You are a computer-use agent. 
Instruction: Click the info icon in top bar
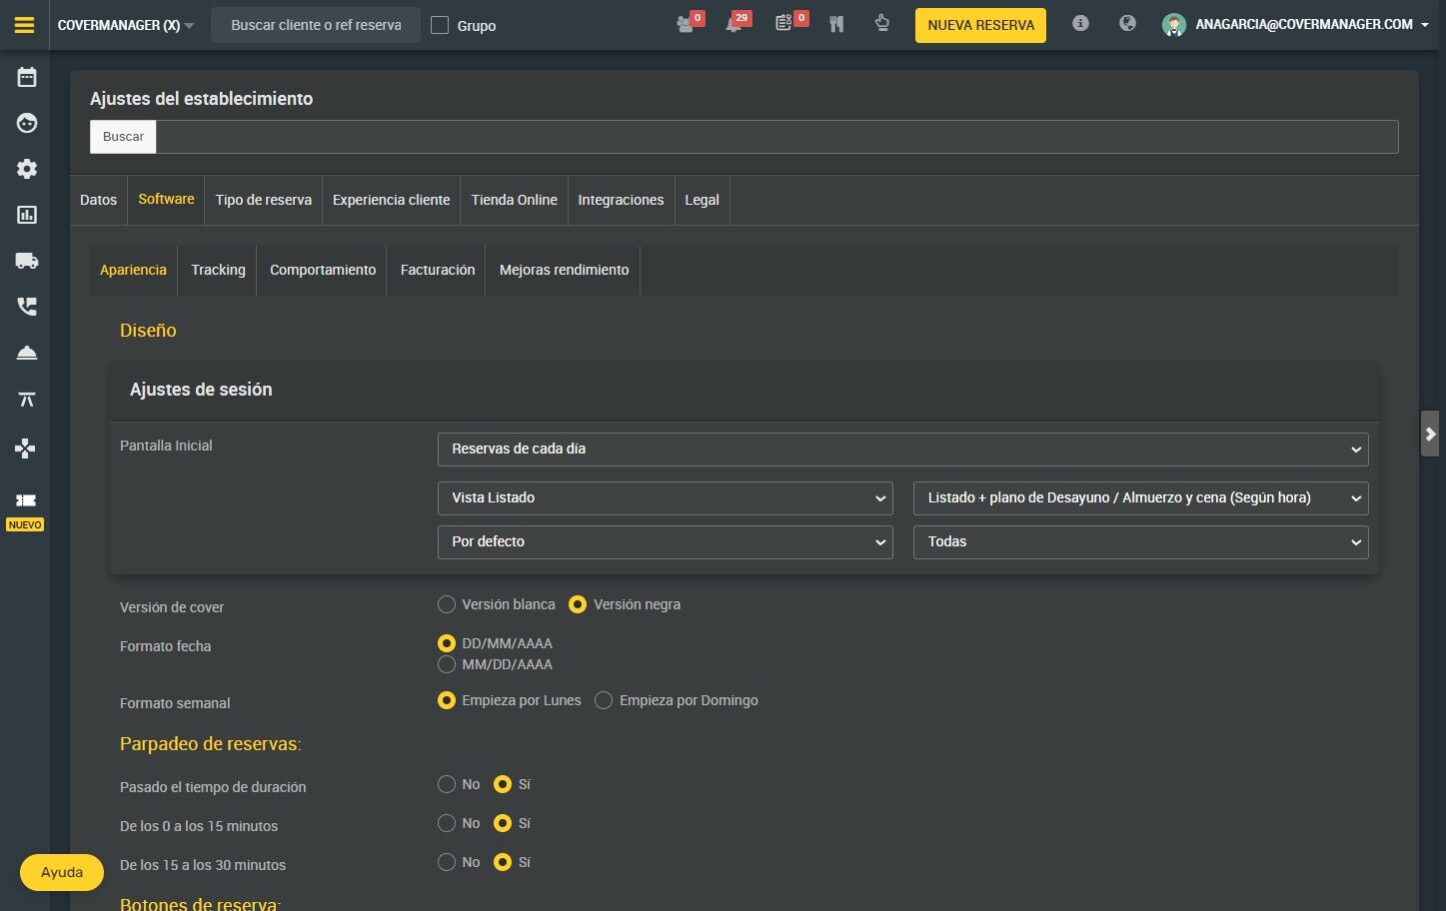point(1080,23)
